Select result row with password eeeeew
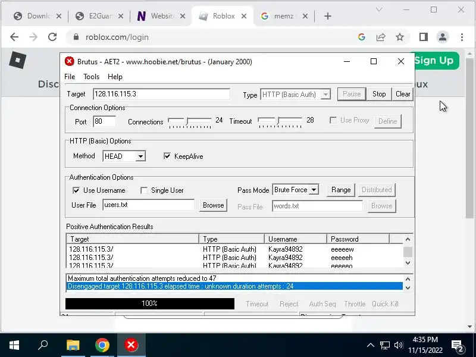476x357 pixels. click(235, 249)
